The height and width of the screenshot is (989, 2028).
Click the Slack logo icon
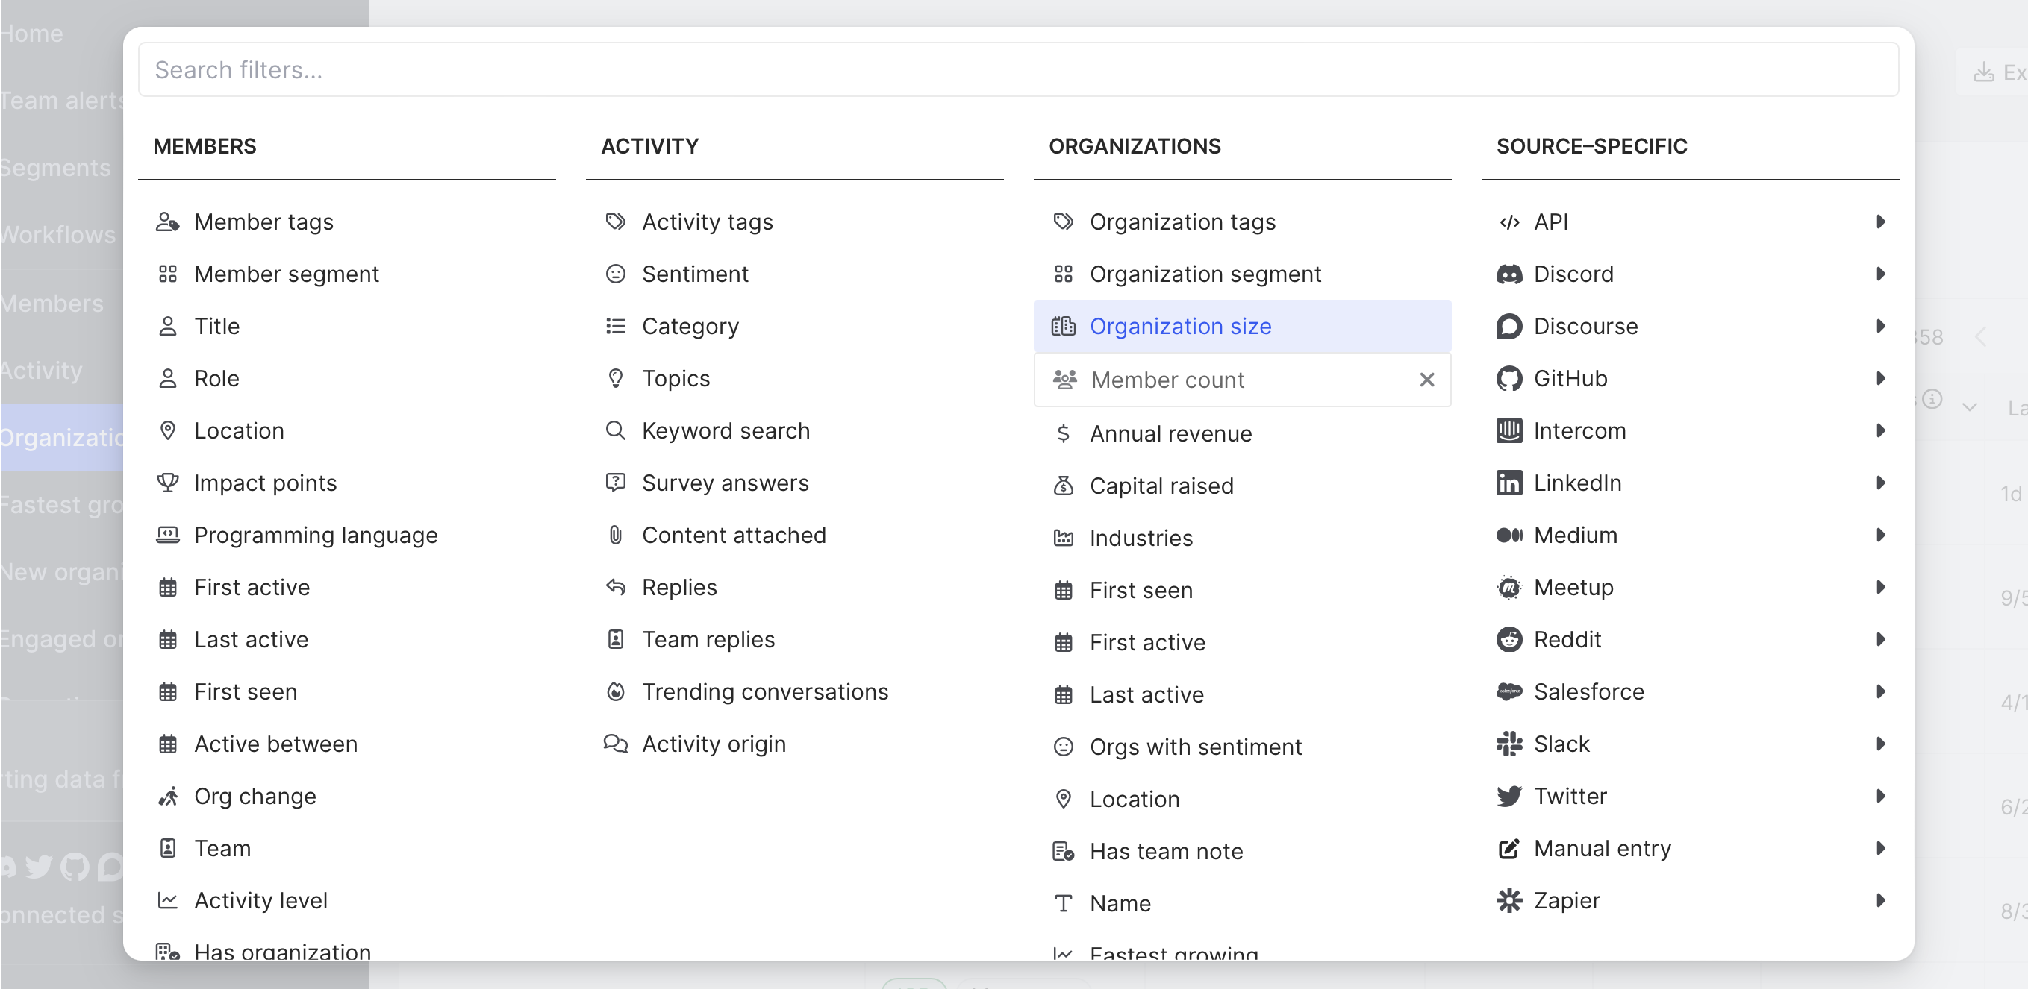tap(1508, 744)
